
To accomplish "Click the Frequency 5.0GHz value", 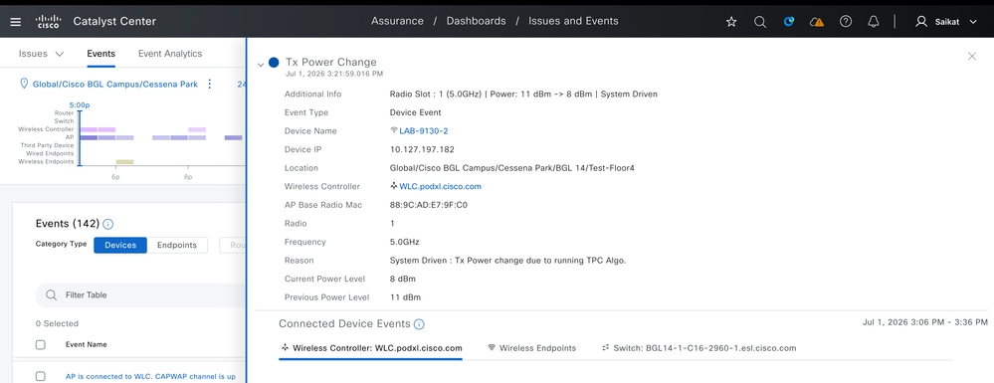I will click(x=404, y=242).
